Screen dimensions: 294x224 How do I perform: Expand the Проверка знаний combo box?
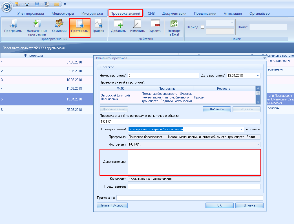pos(242,129)
